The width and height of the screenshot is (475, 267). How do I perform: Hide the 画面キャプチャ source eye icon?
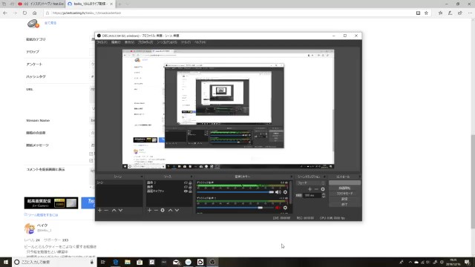186,191
